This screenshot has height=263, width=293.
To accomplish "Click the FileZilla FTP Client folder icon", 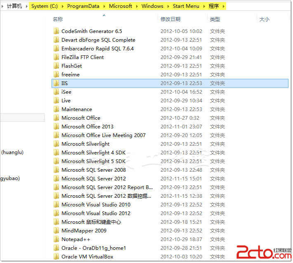I will click(56, 57).
